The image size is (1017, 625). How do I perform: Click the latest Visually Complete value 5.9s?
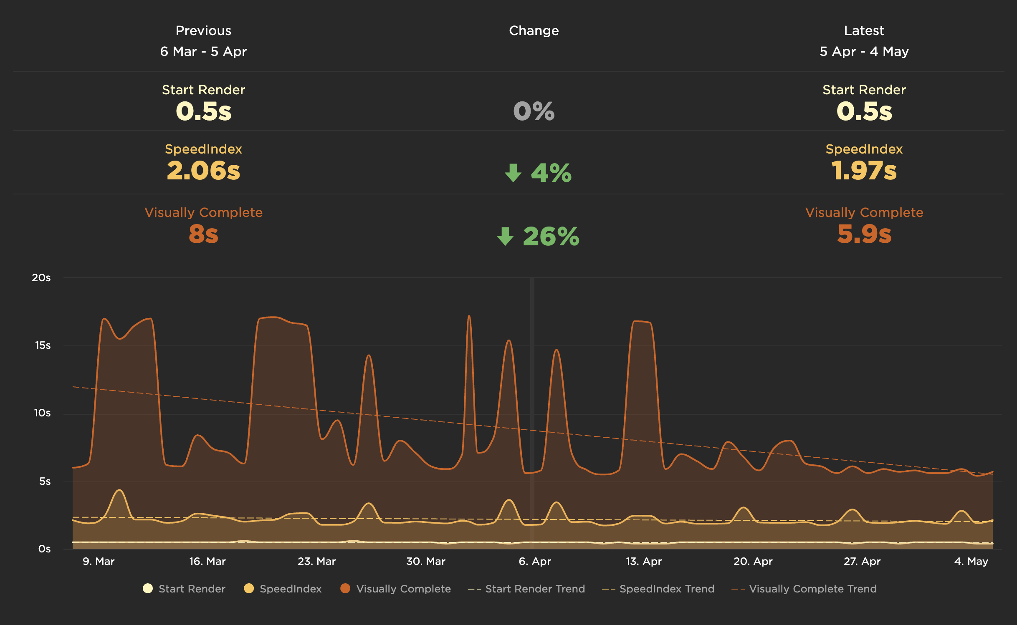(x=864, y=234)
